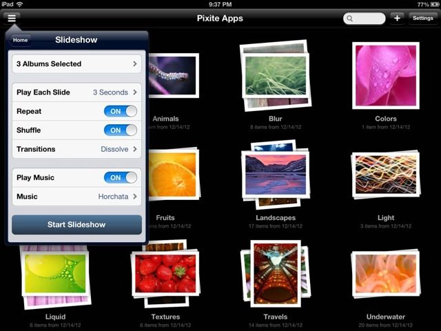Image resolution: width=441 pixels, height=331 pixels.
Task: Toggle the Repeat switch off
Action: (x=121, y=111)
